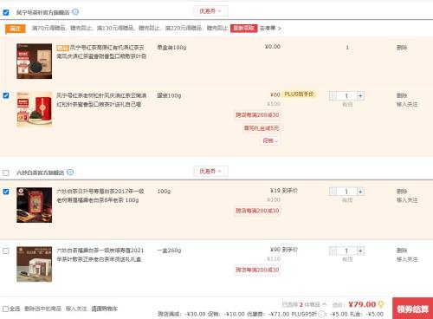The image size is (433, 319).
Task: Click plus button for 一盒260g white tea item
Action: click(x=360, y=251)
